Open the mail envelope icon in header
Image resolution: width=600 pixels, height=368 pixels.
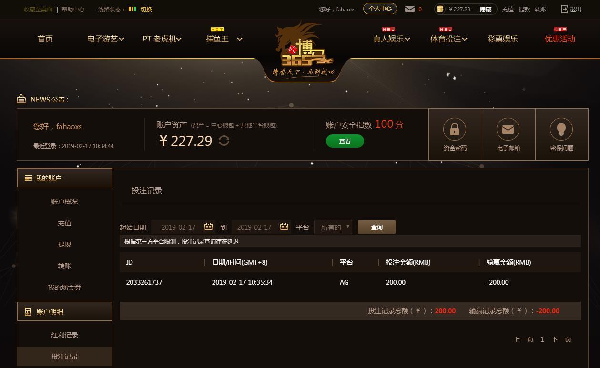click(409, 9)
